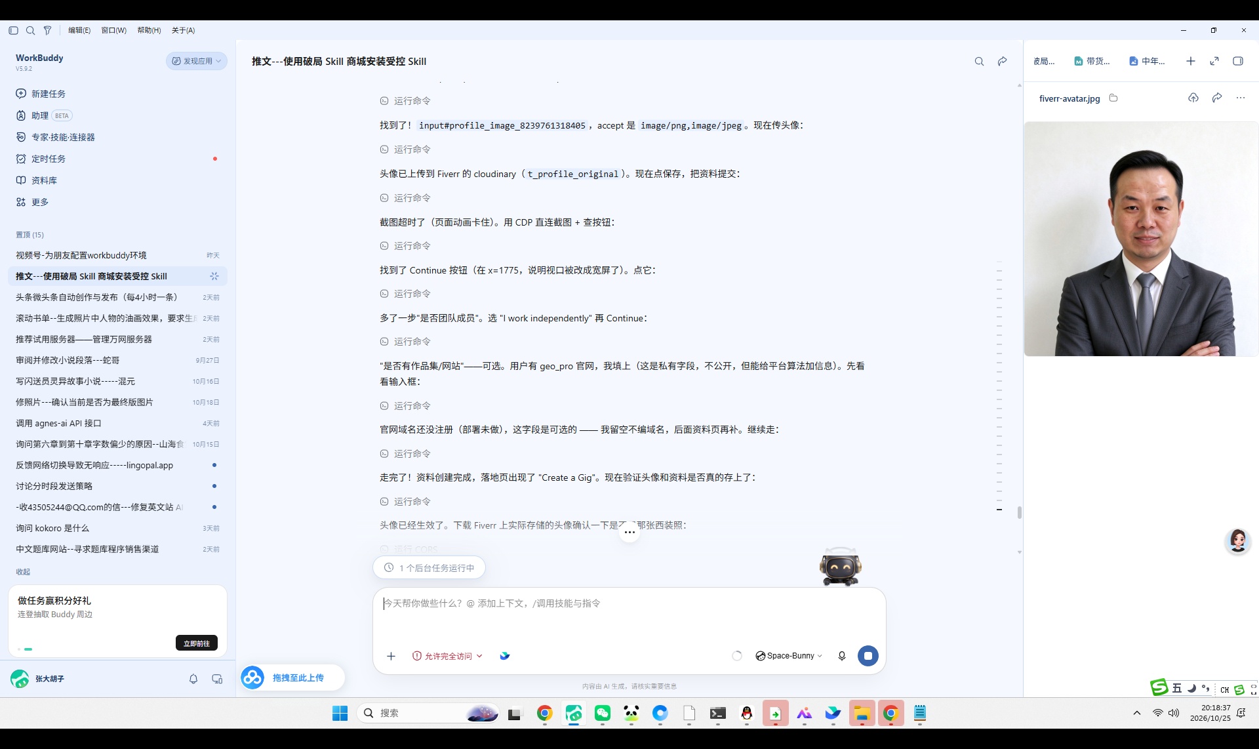Change the 允许完全访问 permission dropdown
The height and width of the screenshot is (749, 1259).
coord(447,656)
